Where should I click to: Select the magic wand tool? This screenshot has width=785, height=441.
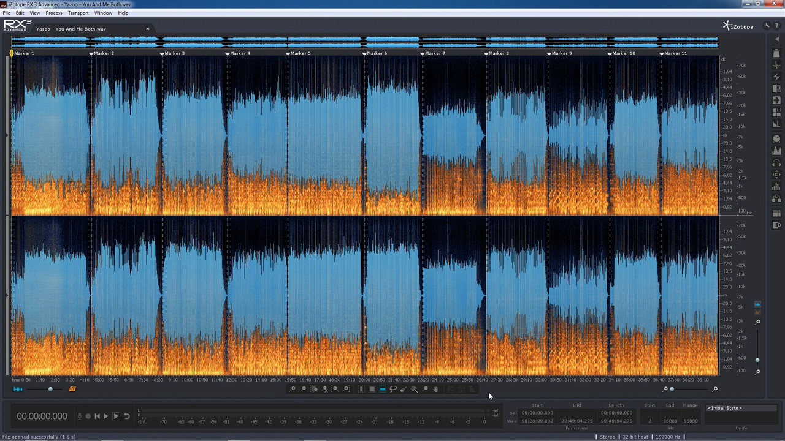tap(414, 389)
